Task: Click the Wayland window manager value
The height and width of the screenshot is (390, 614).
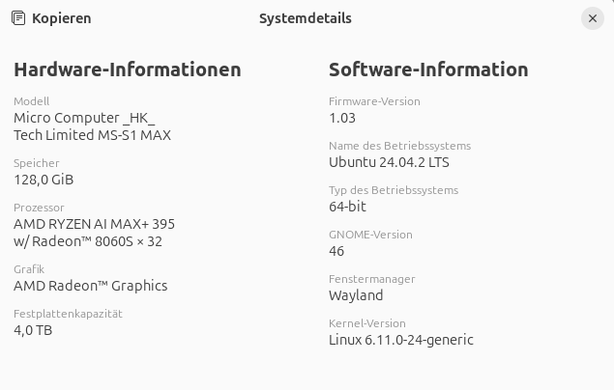Action: pos(356,295)
